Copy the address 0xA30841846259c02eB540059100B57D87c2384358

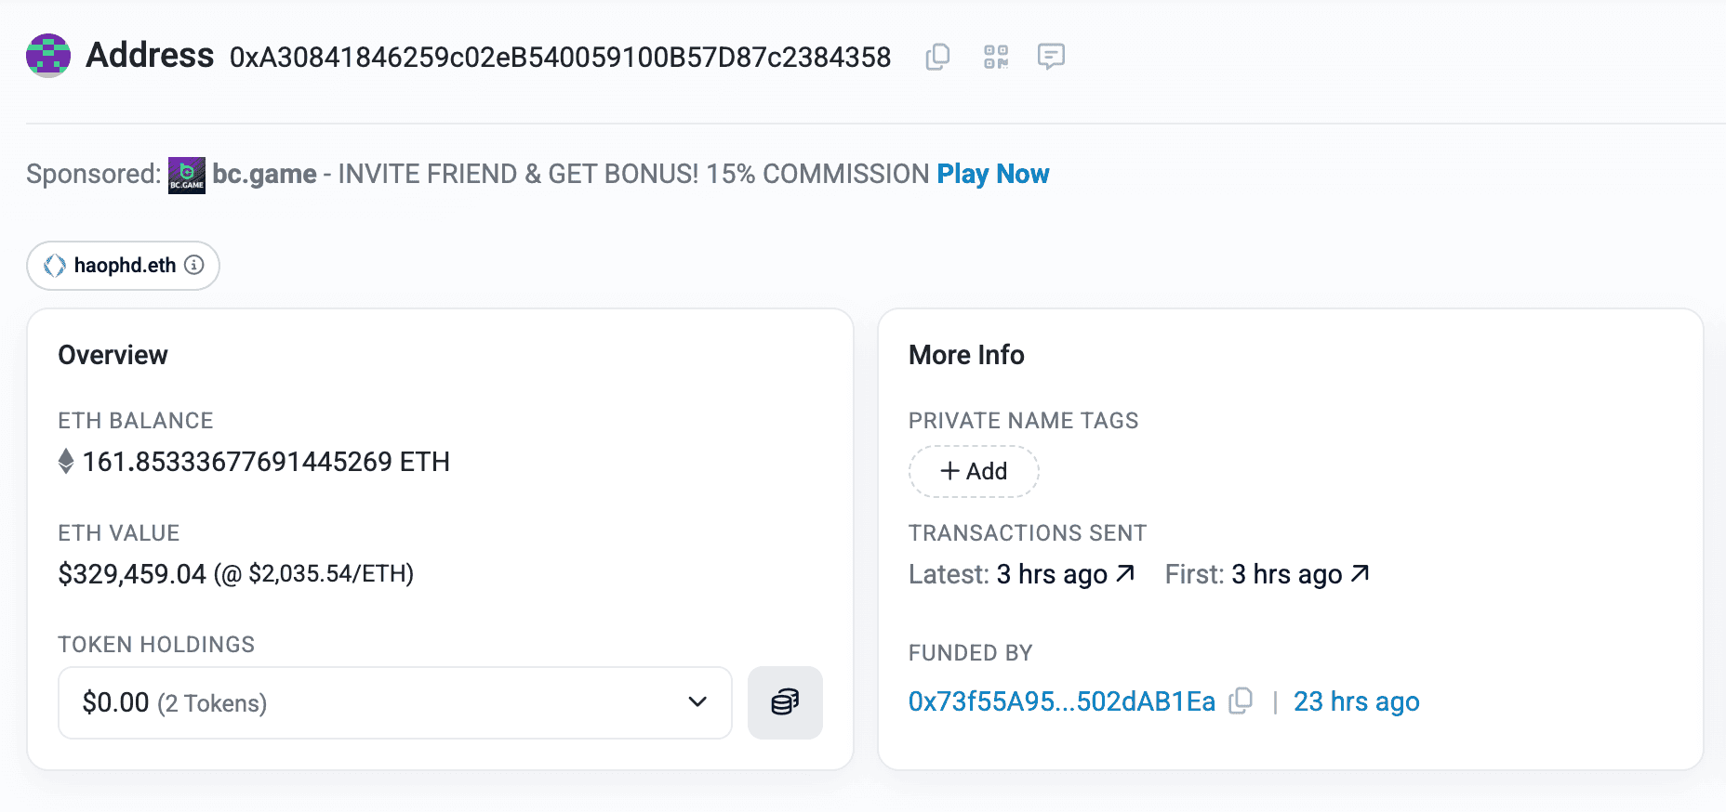(936, 57)
